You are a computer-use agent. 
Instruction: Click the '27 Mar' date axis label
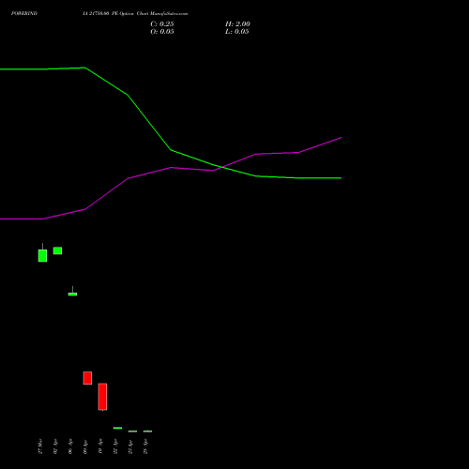click(40, 446)
